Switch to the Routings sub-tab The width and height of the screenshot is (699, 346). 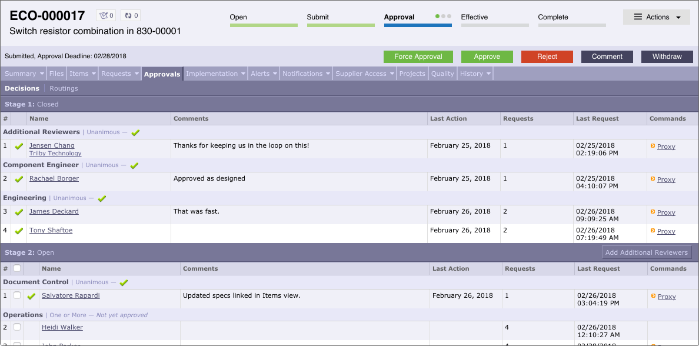pyautogui.click(x=64, y=88)
